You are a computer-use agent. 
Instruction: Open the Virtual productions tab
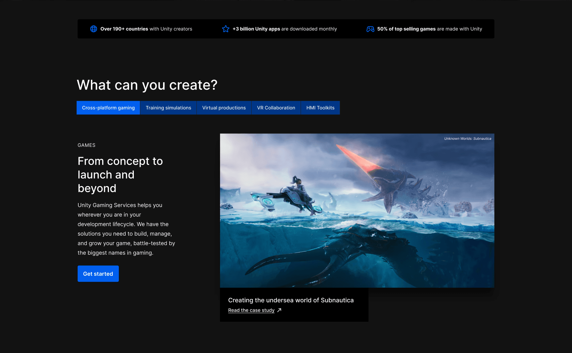pos(224,107)
